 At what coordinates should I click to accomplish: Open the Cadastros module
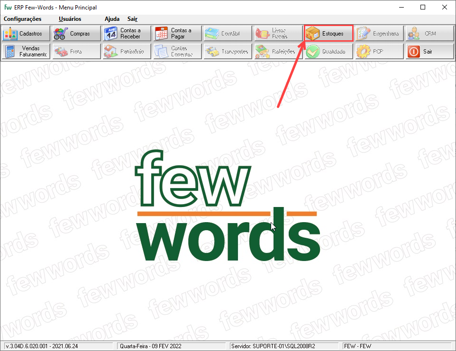pos(26,34)
